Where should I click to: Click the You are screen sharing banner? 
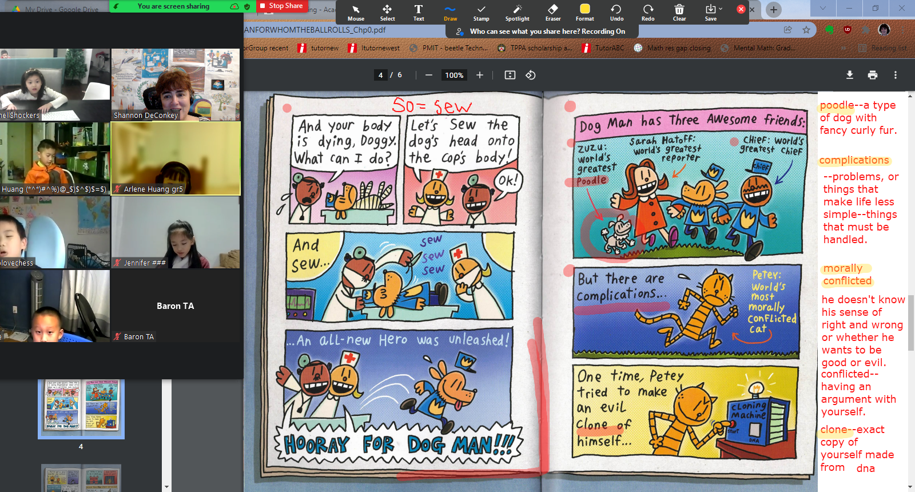coord(173,6)
